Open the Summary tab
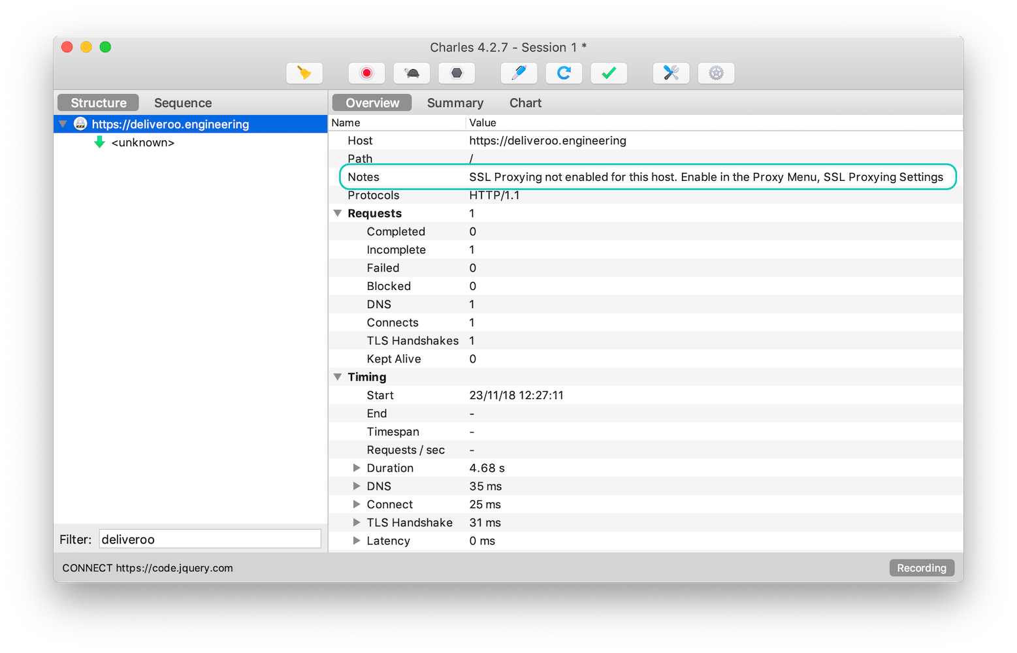1017x653 pixels. coord(455,103)
